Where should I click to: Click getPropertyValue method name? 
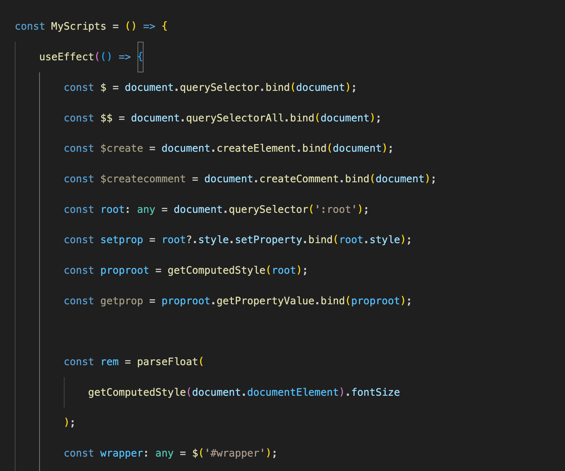[265, 301]
